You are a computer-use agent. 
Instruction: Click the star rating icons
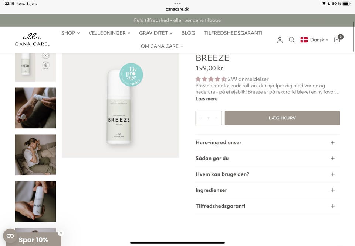point(211,79)
